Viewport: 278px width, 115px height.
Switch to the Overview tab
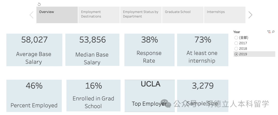[x=57, y=15]
